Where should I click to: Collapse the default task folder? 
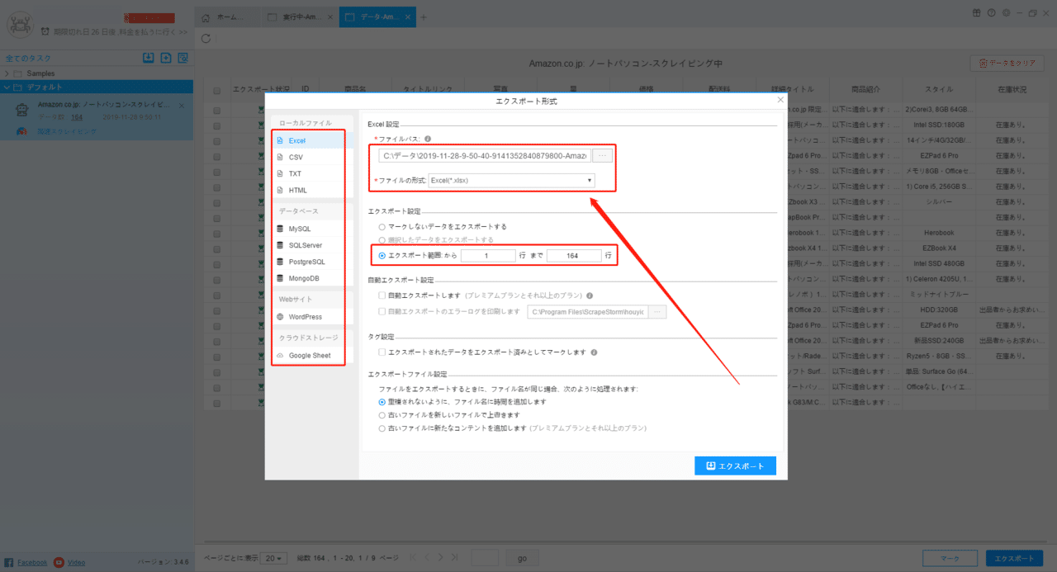tap(7, 87)
